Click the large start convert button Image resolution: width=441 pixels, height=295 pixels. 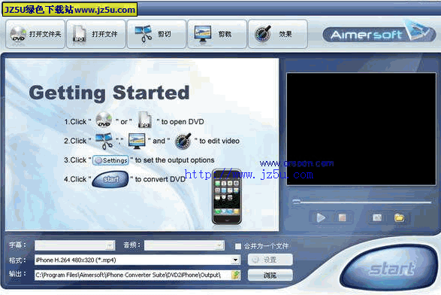[x=389, y=268]
